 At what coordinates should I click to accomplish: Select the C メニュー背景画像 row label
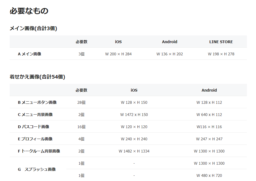pyautogui.click(x=35, y=115)
